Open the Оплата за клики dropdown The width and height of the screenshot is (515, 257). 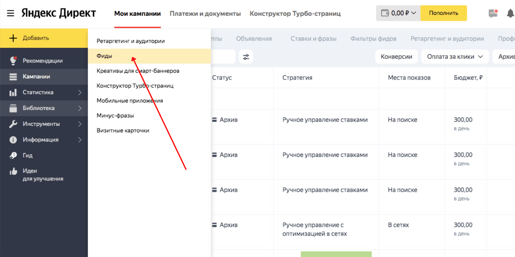tap(454, 57)
